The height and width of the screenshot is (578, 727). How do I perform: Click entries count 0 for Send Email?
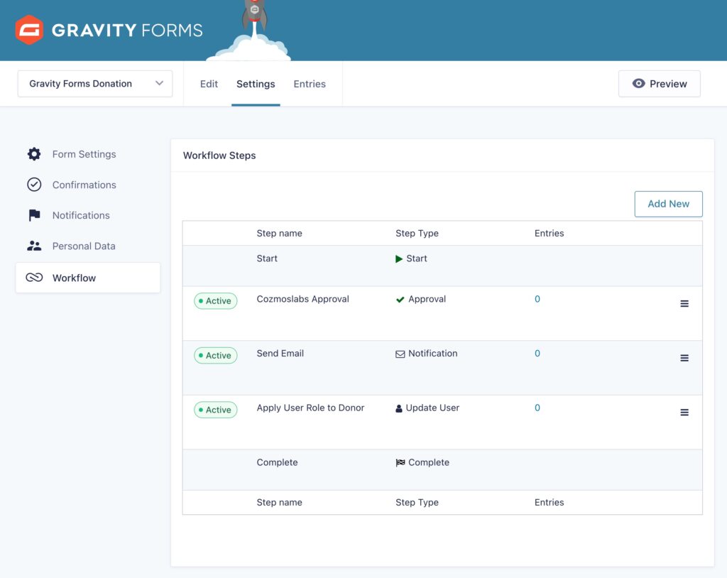pos(537,354)
